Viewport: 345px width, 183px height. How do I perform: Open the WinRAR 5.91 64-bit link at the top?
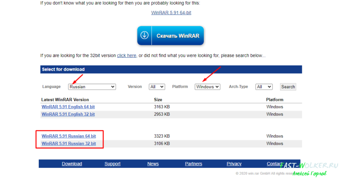tap(171, 13)
